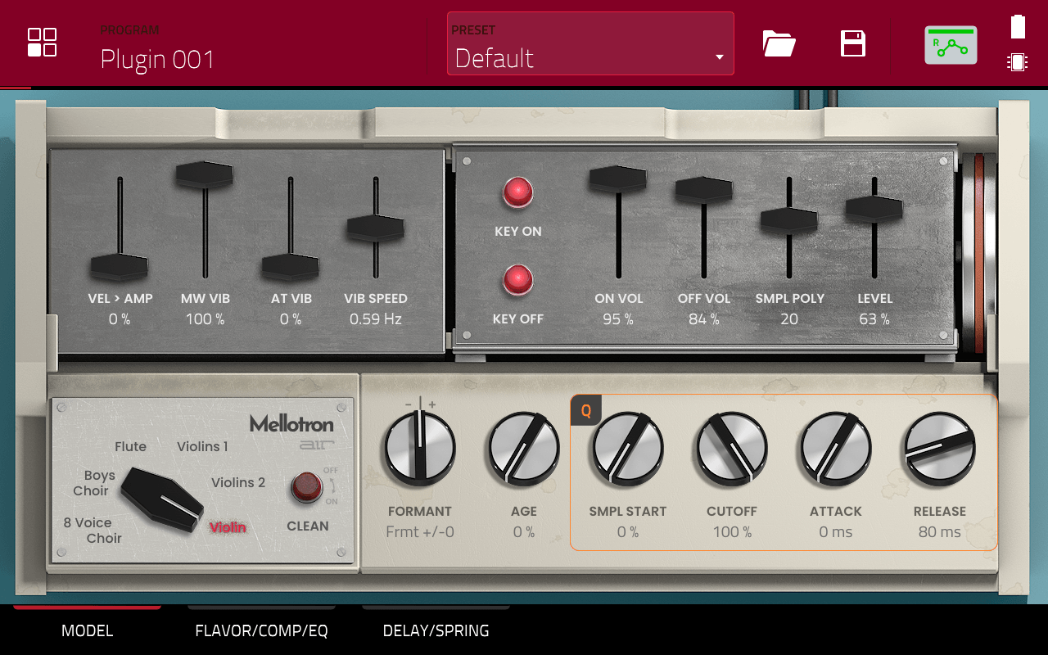Click the Plugin 001 program name
This screenshot has width=1048, height=655.
click(157, 59)
